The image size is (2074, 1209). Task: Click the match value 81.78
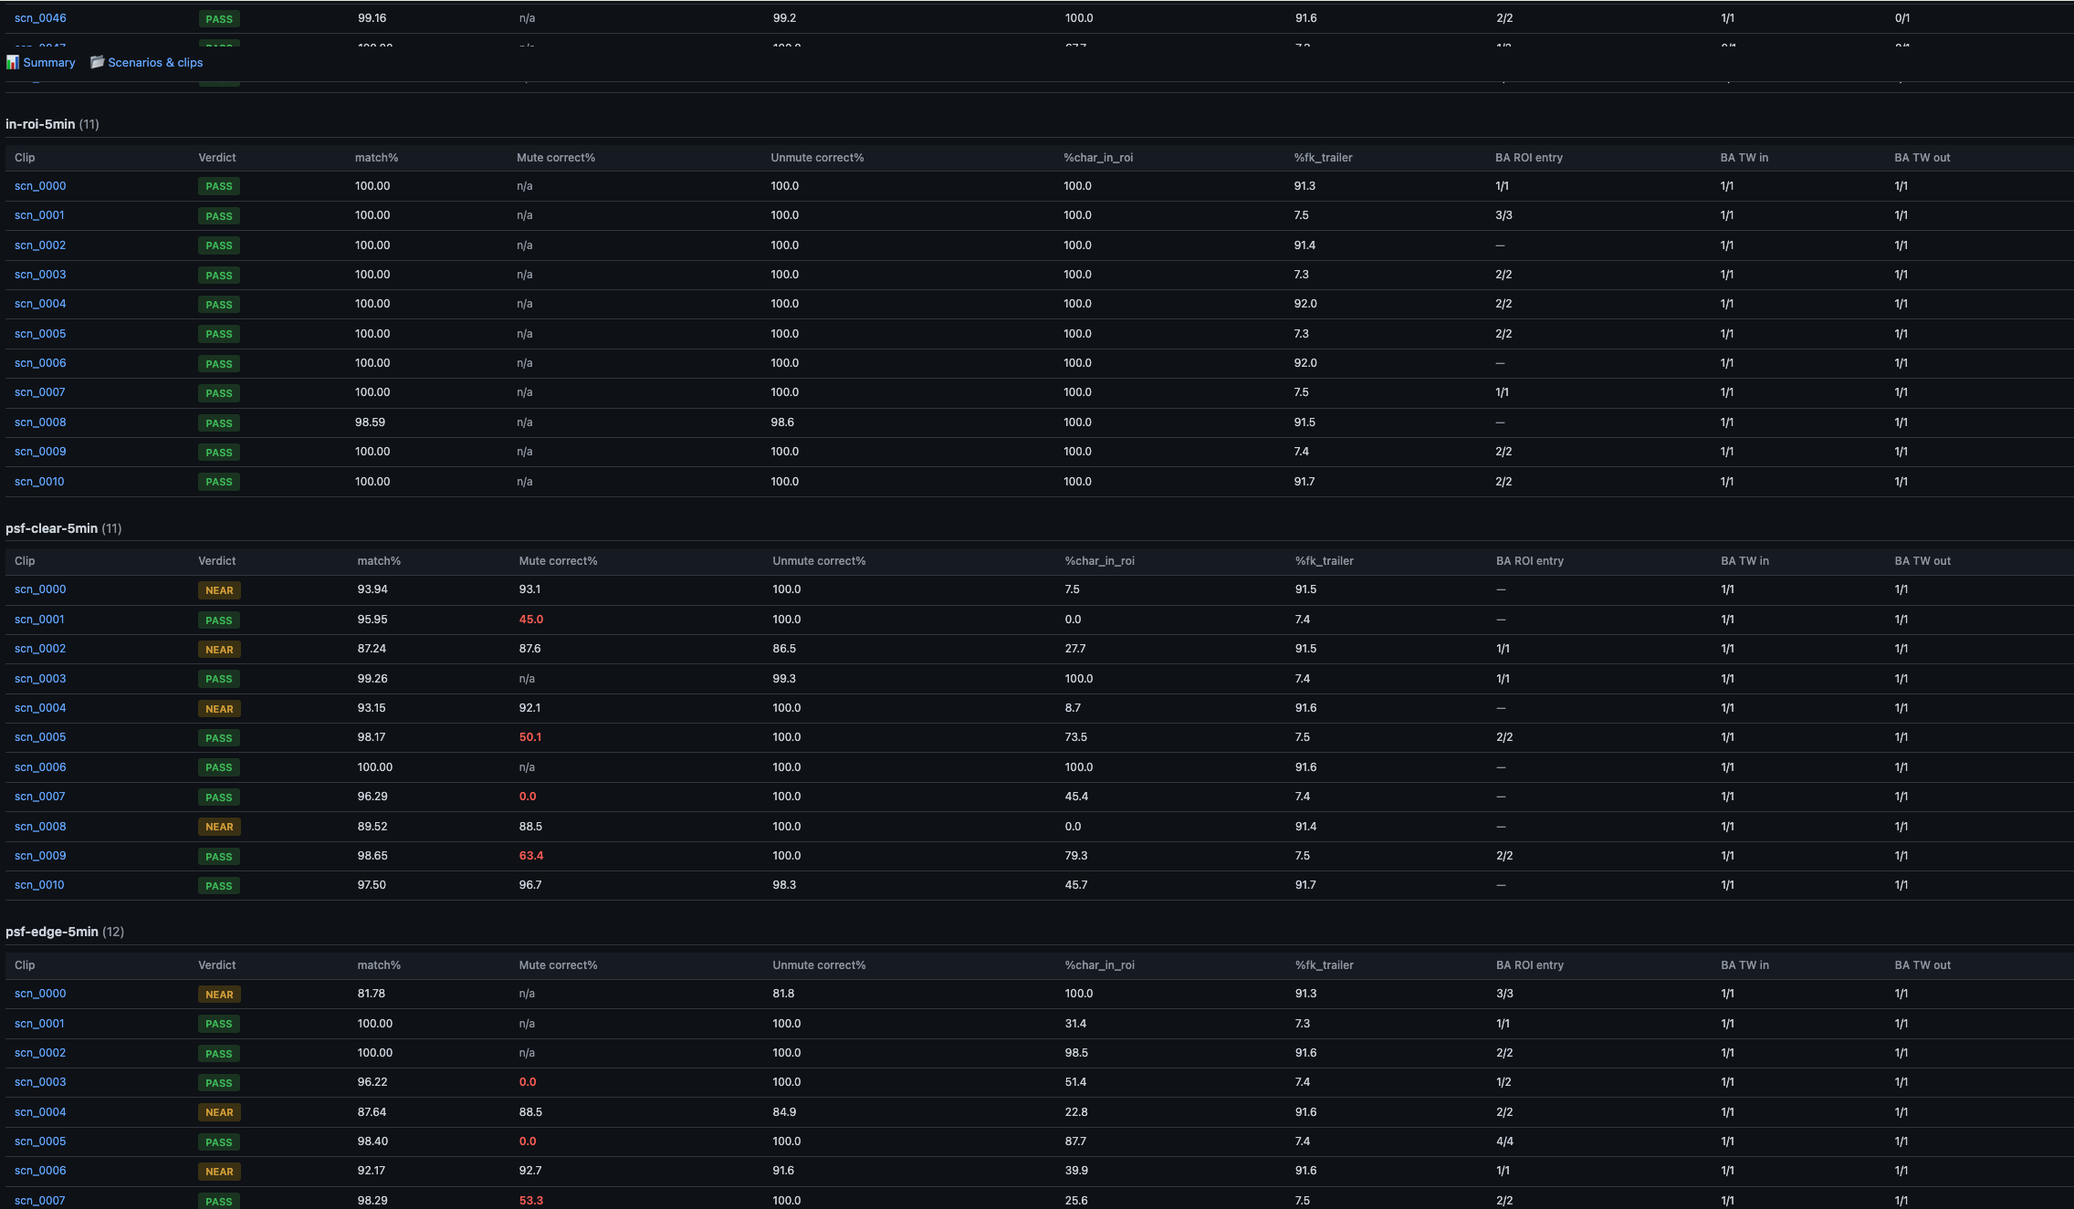pyautogui.click(x=372, y=994)
